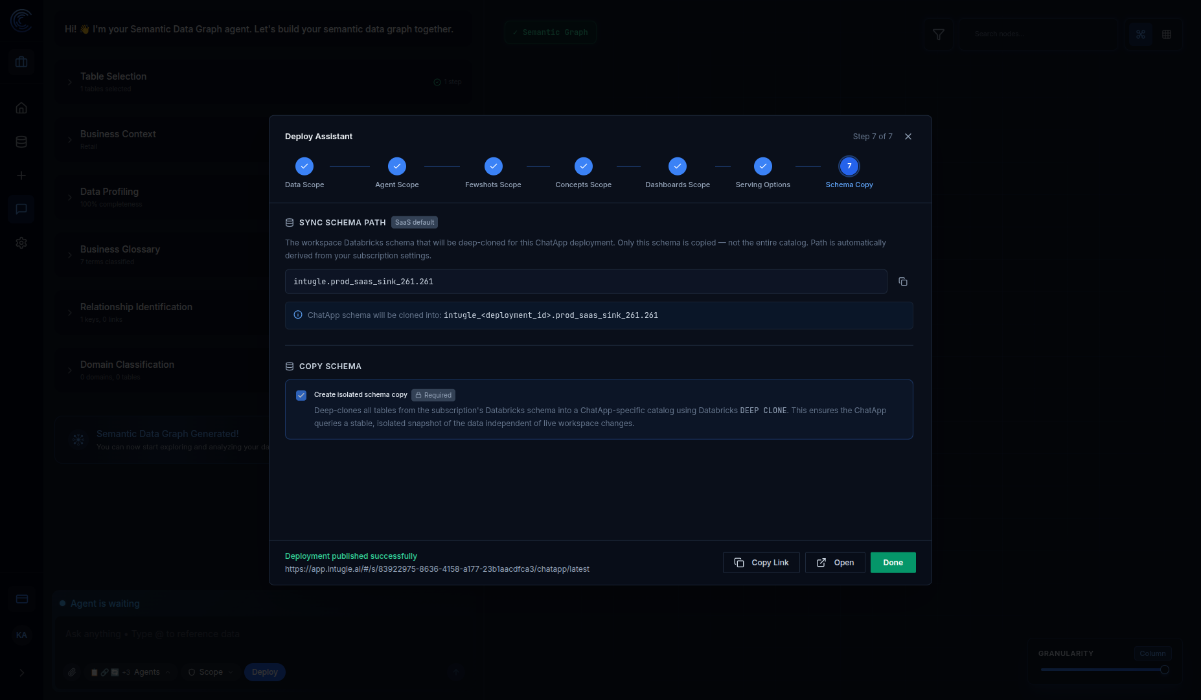Image resolution: width=1201 pixels, height=700 pixels.
Task: Expand the sidebar with bottom chevron
Action: tap(21, 673)
